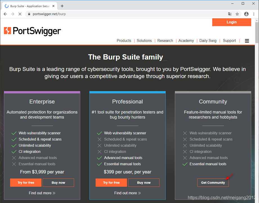Click the Get Community button
Screen dimensions: 259x203
213,182
